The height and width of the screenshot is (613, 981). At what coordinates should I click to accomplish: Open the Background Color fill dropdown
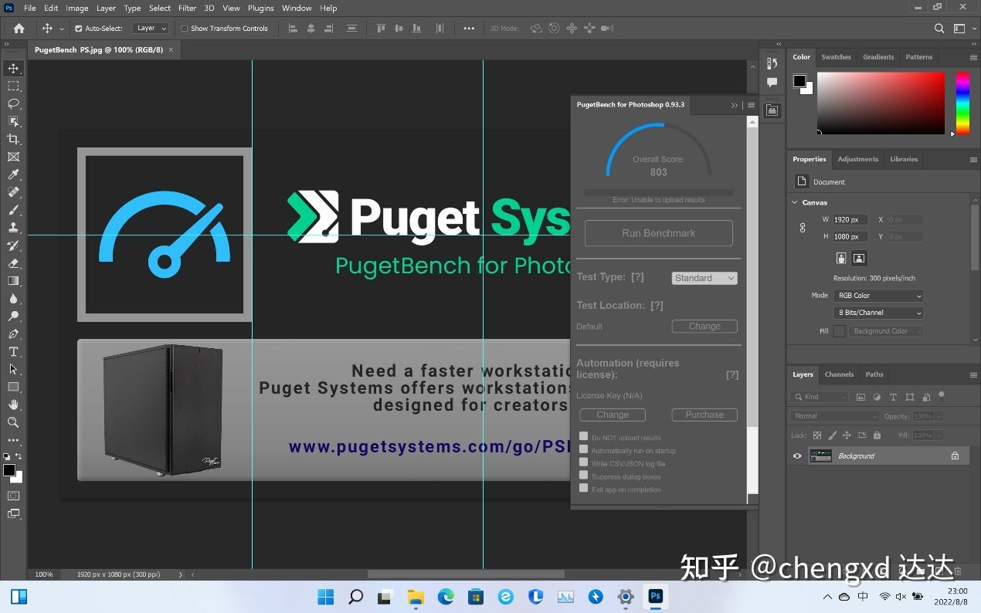887,331
